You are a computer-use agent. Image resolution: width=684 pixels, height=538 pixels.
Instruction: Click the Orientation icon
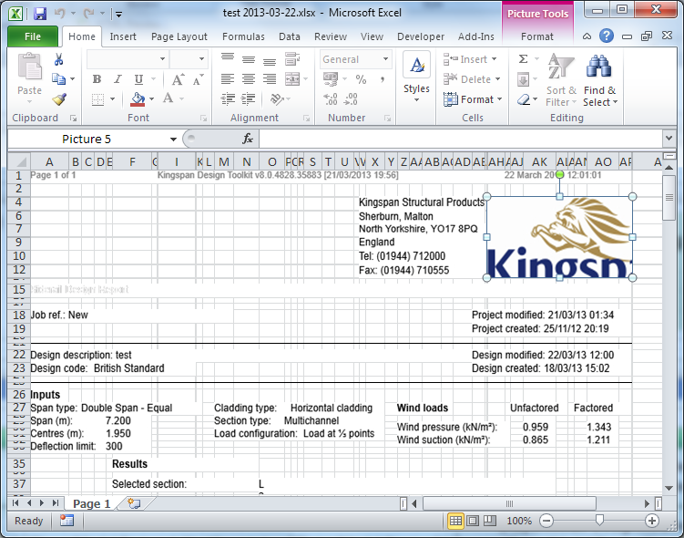click(277, 99)
